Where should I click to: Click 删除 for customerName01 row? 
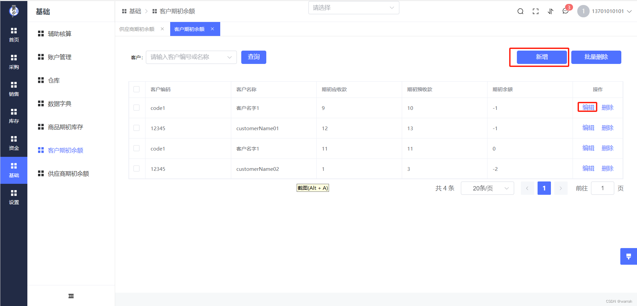[x=607, y=128]
